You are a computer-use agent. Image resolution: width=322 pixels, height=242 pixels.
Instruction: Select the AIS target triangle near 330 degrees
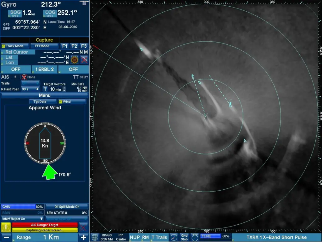142,49
